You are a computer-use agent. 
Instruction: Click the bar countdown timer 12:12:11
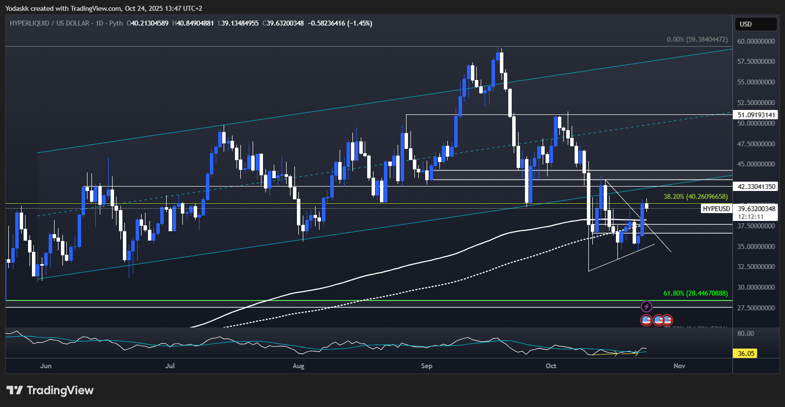pos(751,217)
